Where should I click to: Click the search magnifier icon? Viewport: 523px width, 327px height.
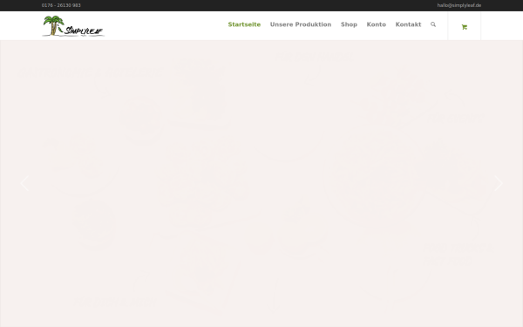tap(433, 24)
